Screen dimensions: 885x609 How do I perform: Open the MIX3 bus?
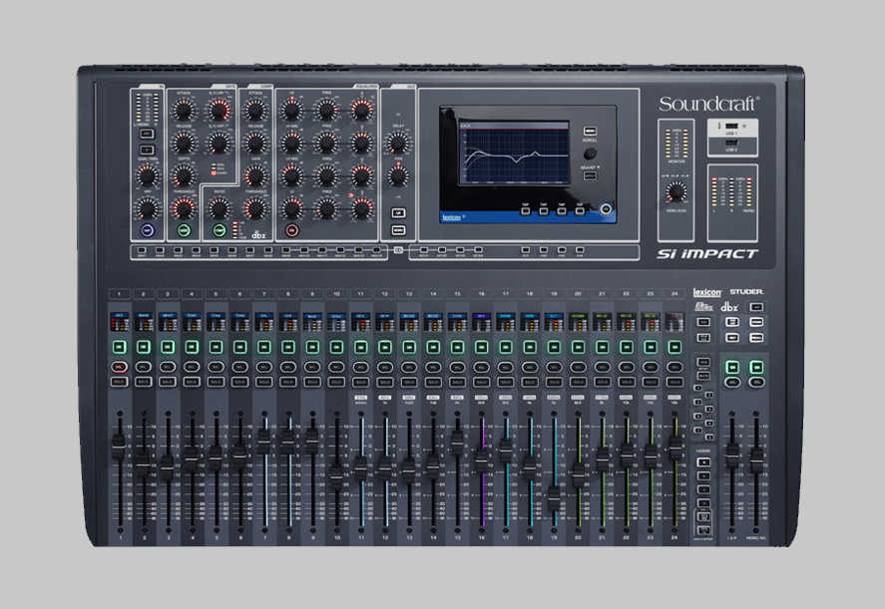coord(178,250)
